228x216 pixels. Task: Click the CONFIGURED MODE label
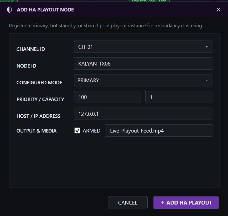pyautogui.click(x=39, y=83)
